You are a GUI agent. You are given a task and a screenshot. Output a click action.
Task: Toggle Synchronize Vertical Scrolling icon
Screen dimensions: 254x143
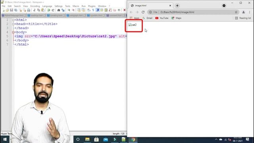(79, 10)
